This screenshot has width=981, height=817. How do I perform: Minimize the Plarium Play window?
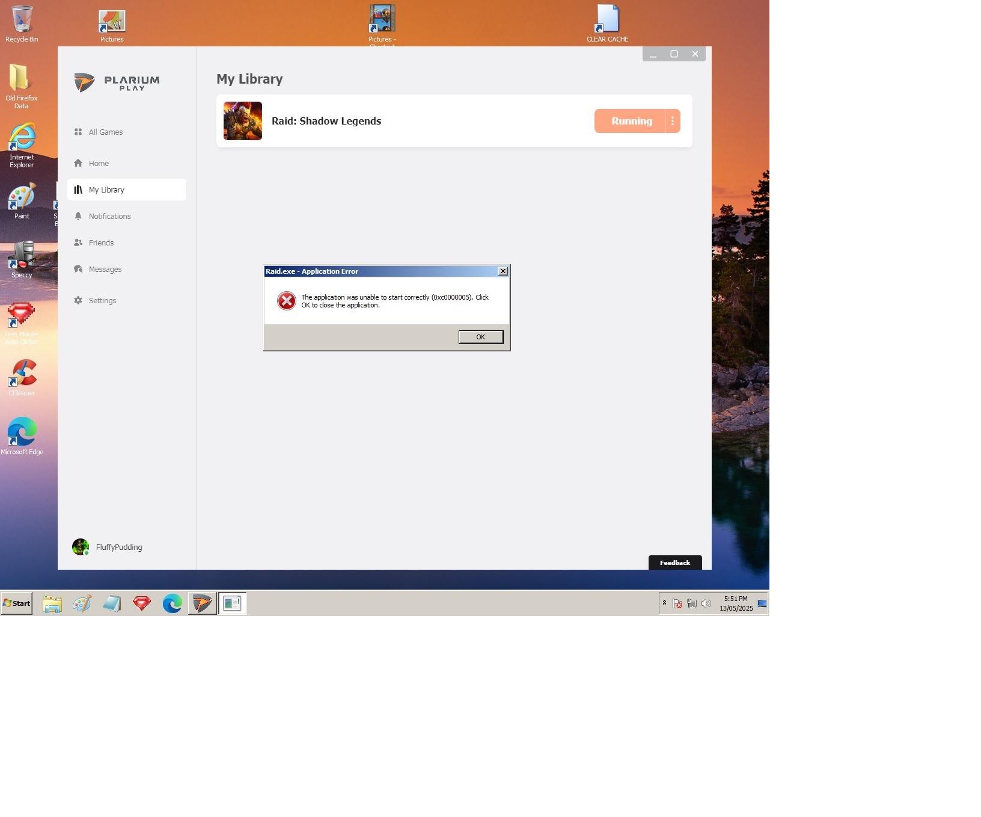click(653, 54)
